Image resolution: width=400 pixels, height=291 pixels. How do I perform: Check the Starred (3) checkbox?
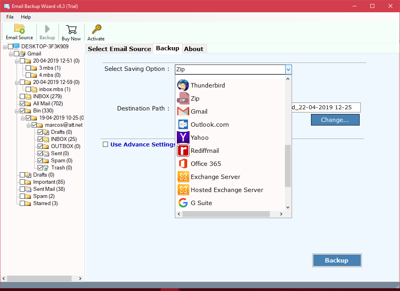23,204
